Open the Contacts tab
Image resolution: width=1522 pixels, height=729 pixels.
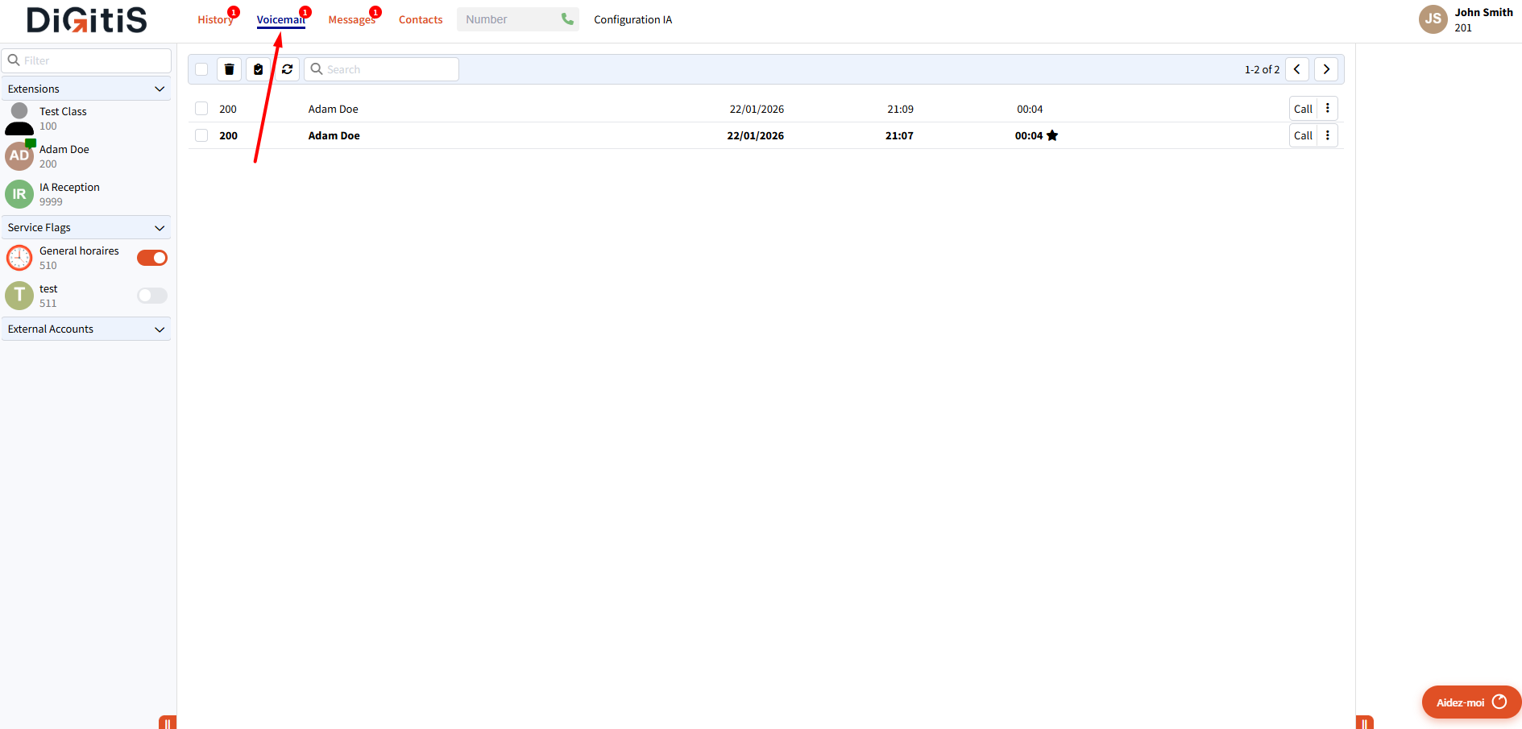click(420, 19)
